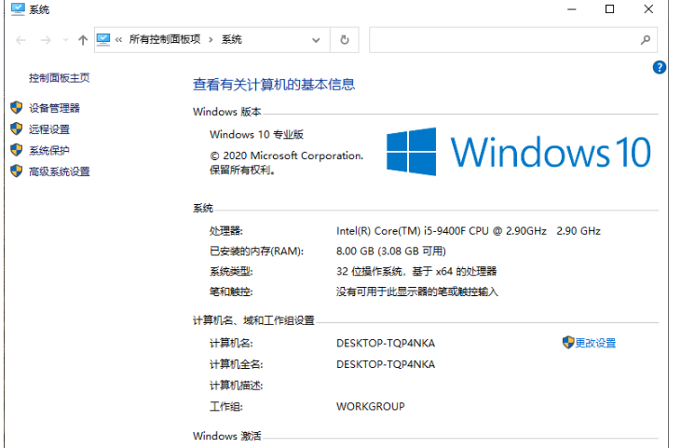Click the search magnifier icon
The width and height of the screenshot is (681, 448).
[646, 40]
